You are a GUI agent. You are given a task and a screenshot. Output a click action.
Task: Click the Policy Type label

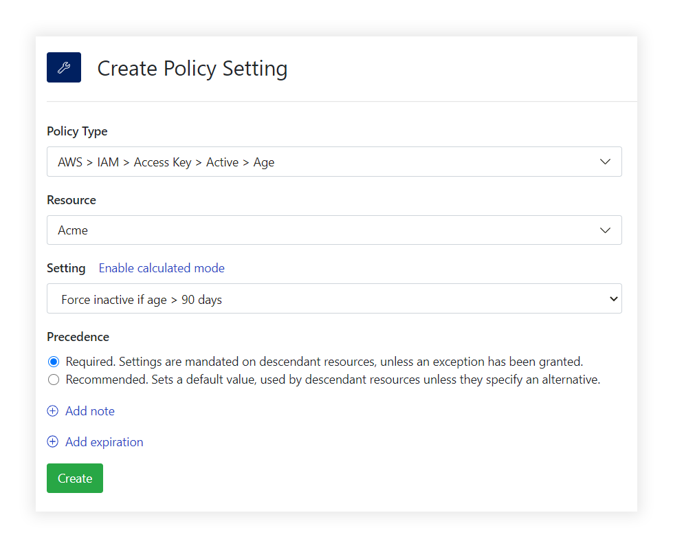point(77,131)
